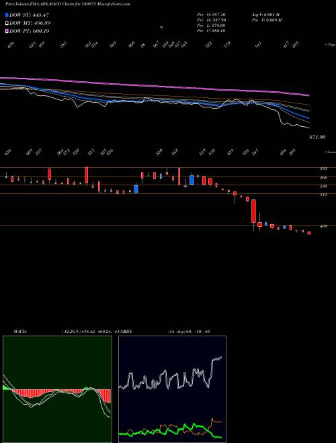Click the 'Pre L: 378.00' value
Image resolution: width=336 pixels, height=443 pixels.
pos(211,26)
